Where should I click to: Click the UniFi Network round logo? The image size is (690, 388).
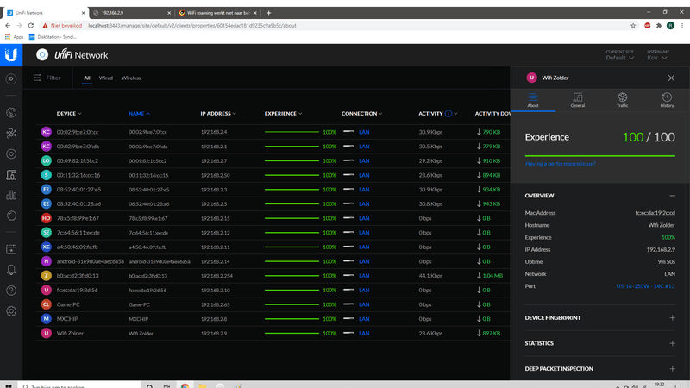point(42,55)
